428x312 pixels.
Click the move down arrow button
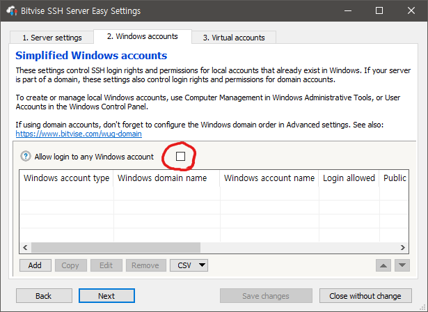[x=402, y=265]
